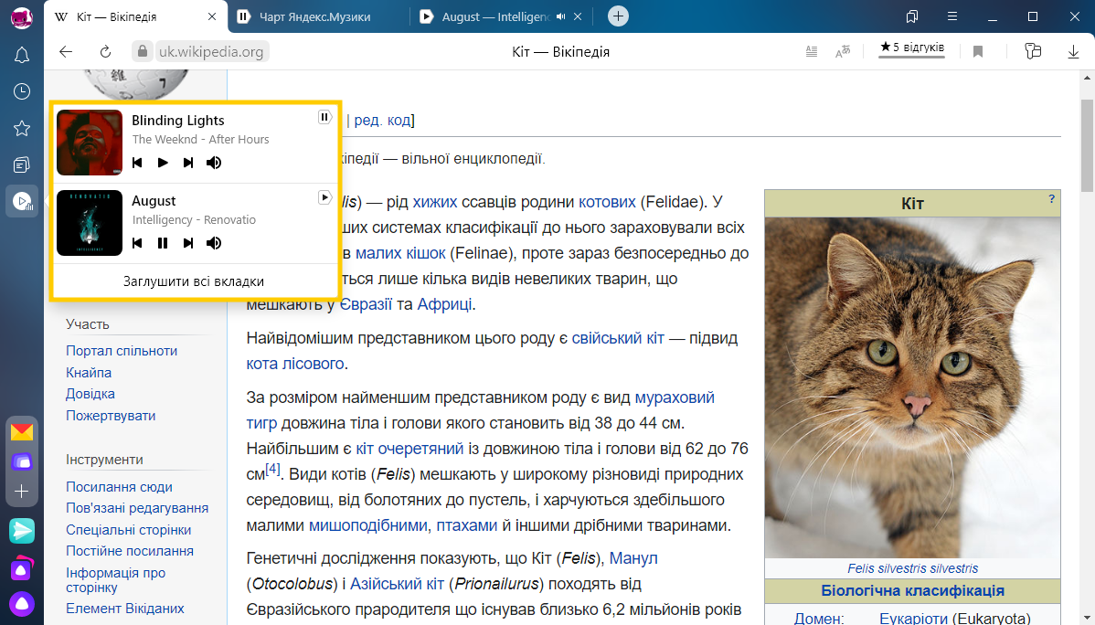This screenshot has height=625, width=1095.
Task: Open Довідка link
Action: tap(90, 394)
